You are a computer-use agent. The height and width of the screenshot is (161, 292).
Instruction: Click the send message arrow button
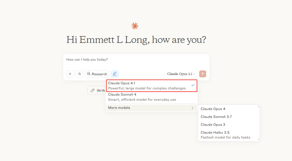[203, 74]
